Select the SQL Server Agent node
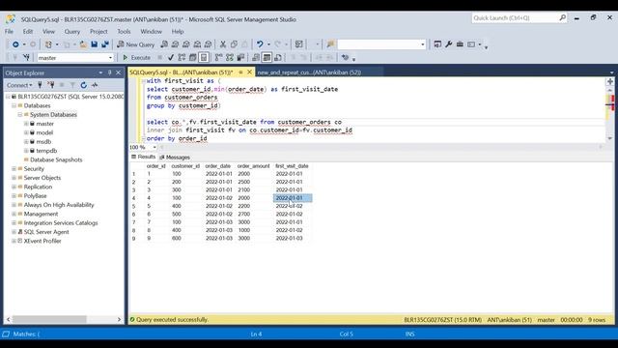Viewport: 618px width, 348px height. (x=46, y=232)
